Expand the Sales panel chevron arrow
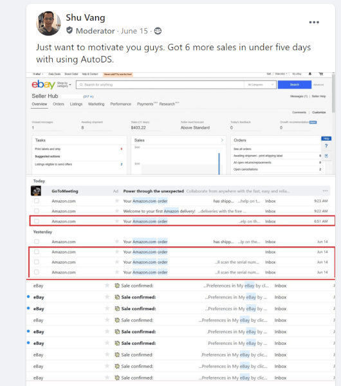This screenshot has height=386, width=341. tap(222, 140)
